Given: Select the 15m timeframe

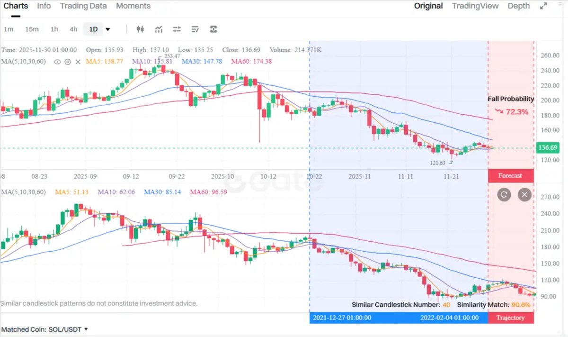Looking at the screenshot, I should 32,29.
